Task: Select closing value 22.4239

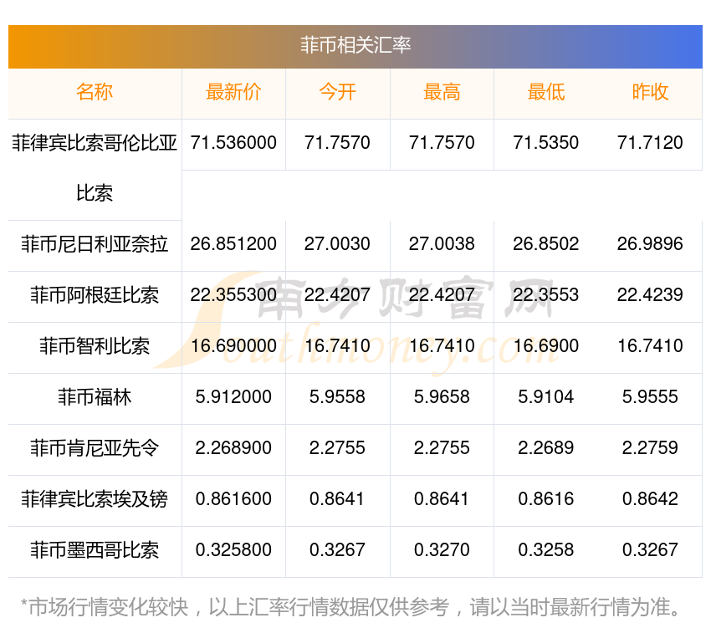Action: [650, 295]
